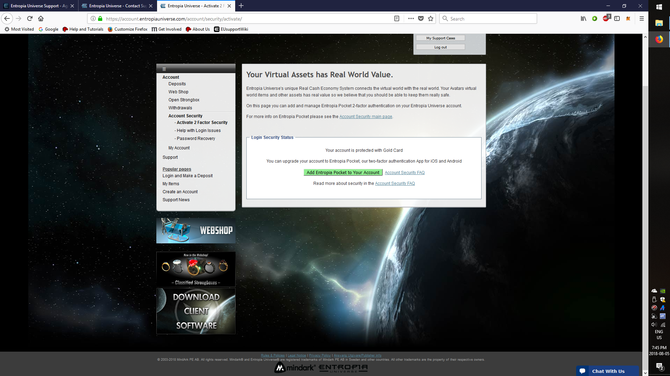
Task: Open Windows Security tray icon
Action: 663,299
